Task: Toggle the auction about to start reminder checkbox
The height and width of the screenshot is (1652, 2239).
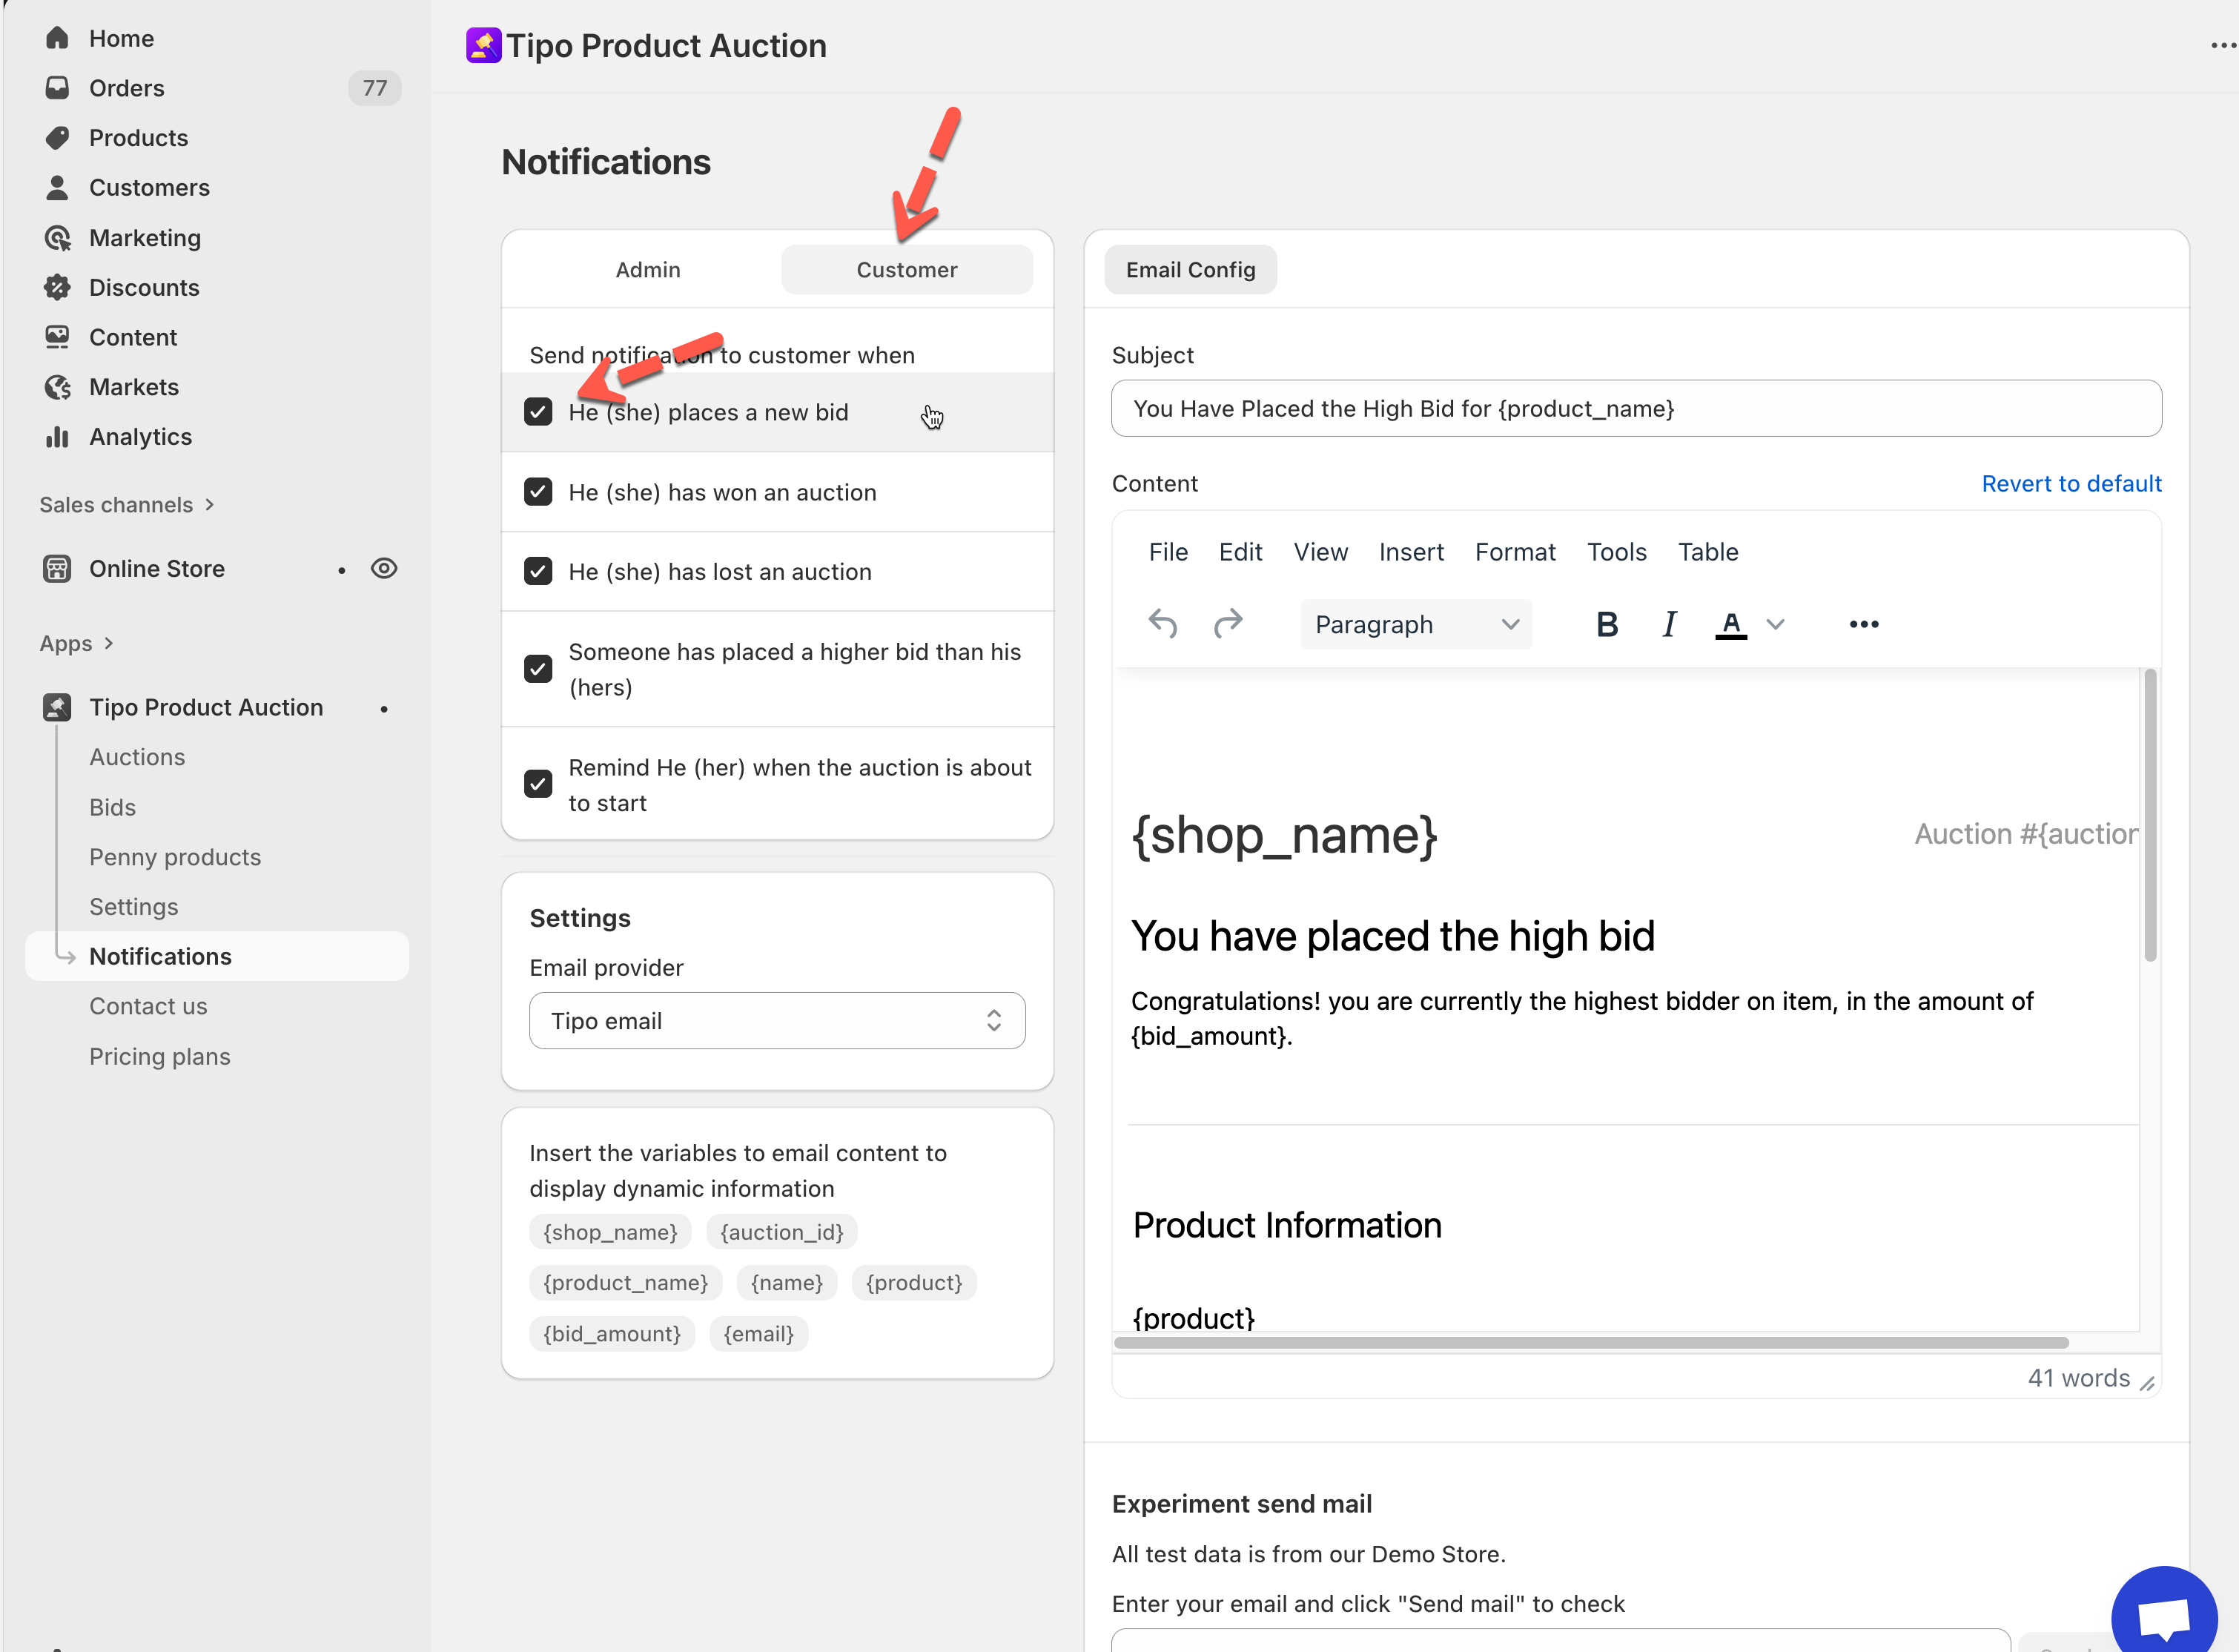Action: [538, 784]
